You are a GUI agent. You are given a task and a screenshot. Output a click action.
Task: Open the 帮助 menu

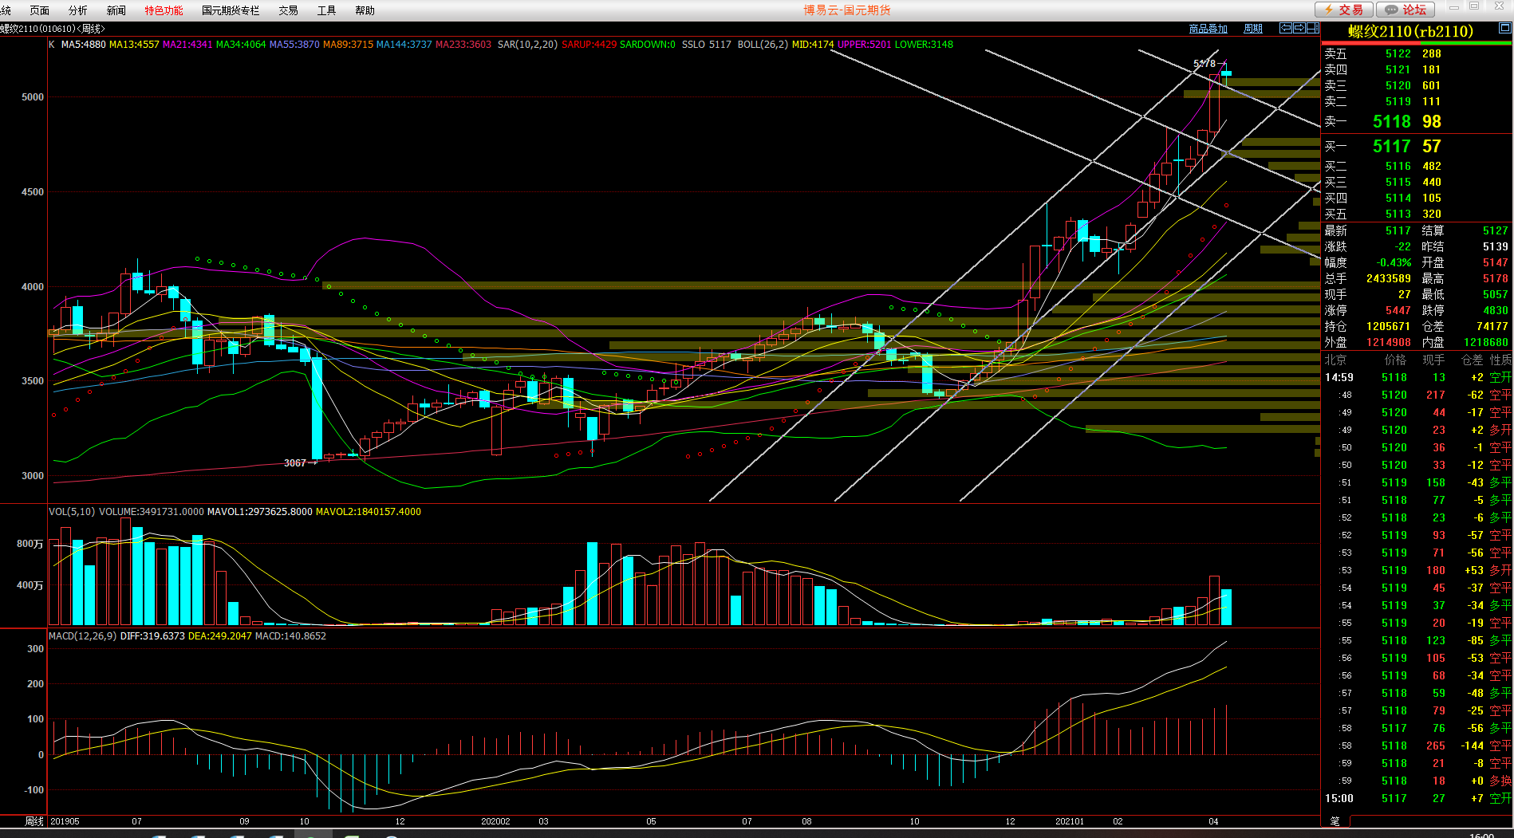[365, 10]
